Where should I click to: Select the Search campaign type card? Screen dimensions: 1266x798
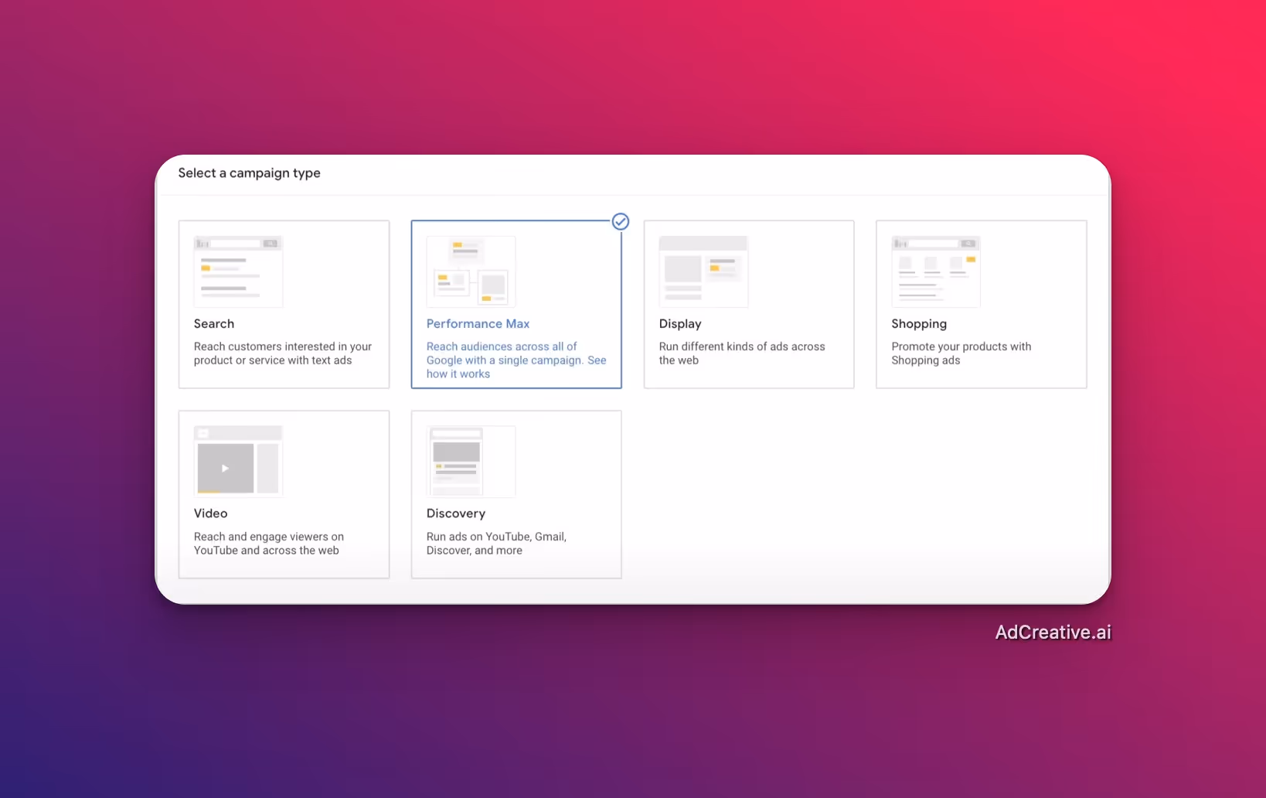point(284,304)
